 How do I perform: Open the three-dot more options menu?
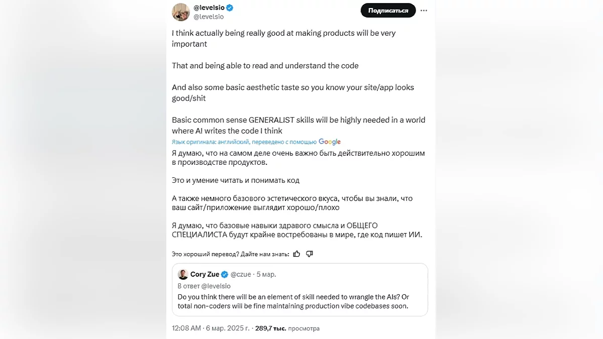[x=424, y=10]
